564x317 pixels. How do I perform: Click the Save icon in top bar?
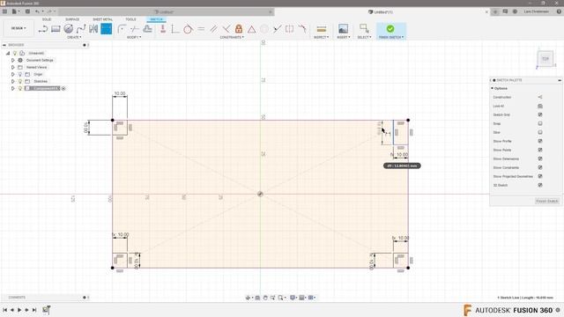click(27, 11)
